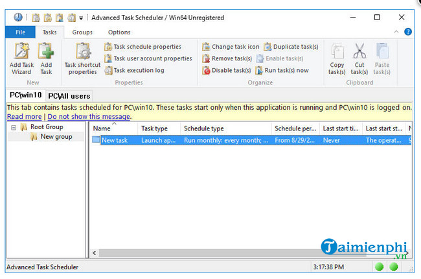Click the Add Task button
The height and width of the screenshot is (279, 421).
(46, 58)
